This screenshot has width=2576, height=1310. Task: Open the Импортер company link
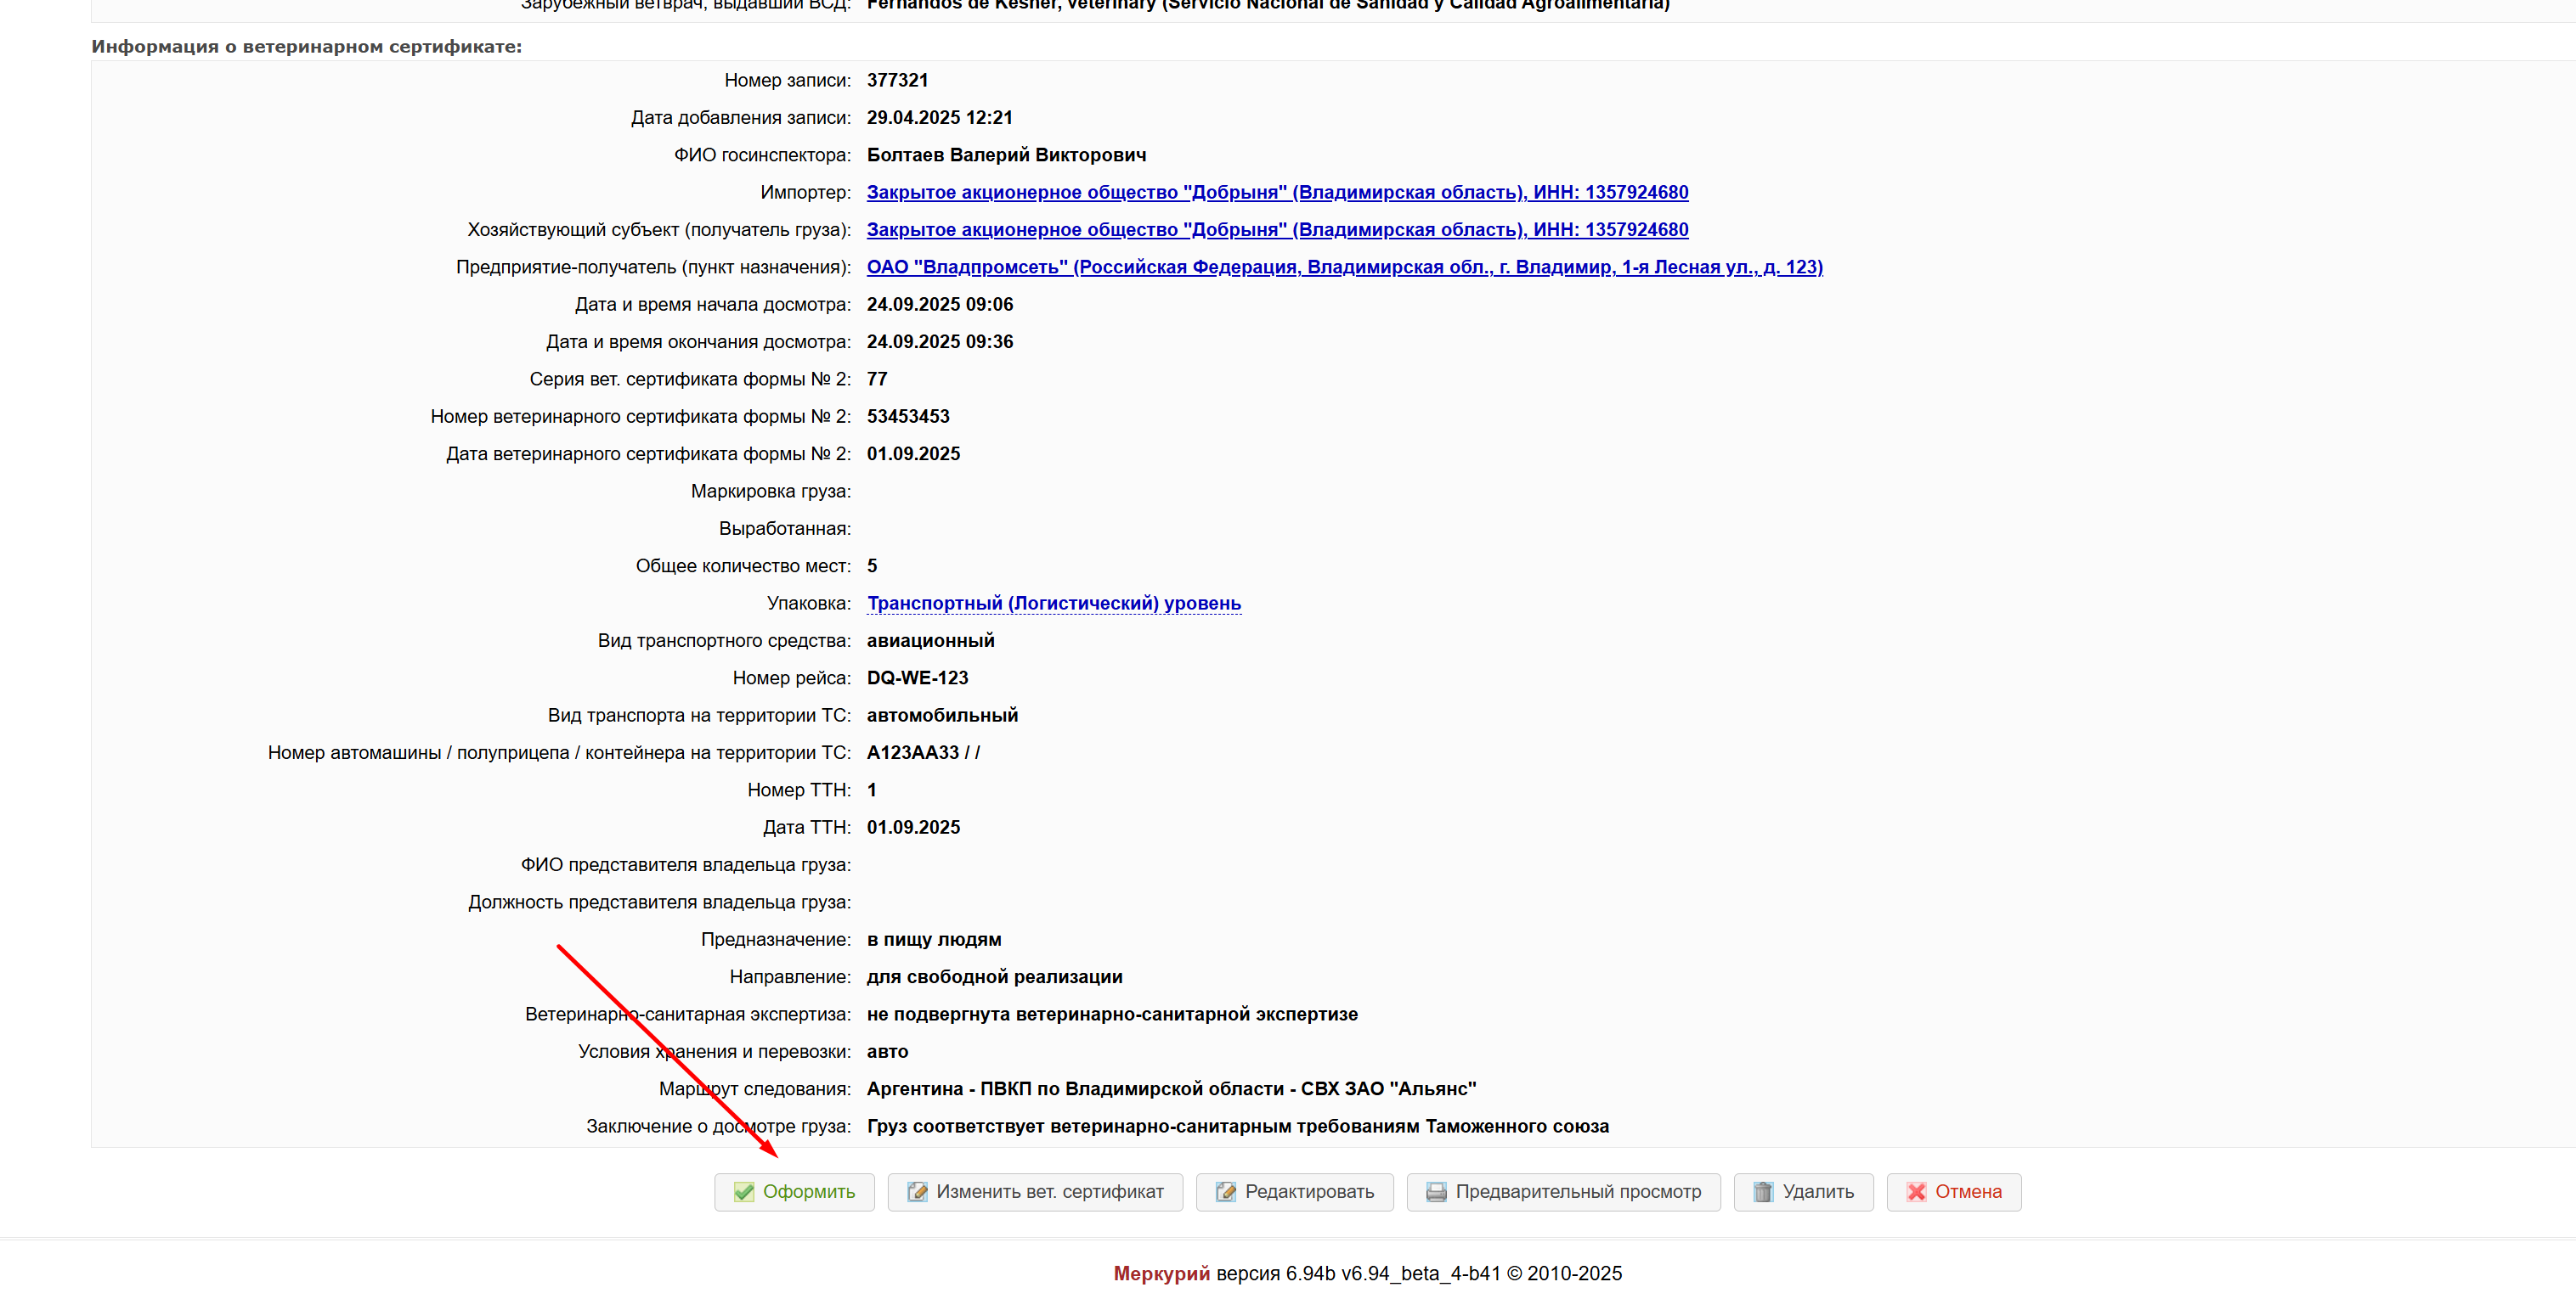[1276, 192]
